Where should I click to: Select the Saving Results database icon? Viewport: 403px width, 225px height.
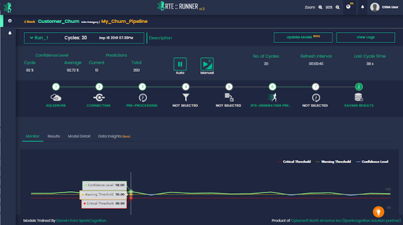358,97
